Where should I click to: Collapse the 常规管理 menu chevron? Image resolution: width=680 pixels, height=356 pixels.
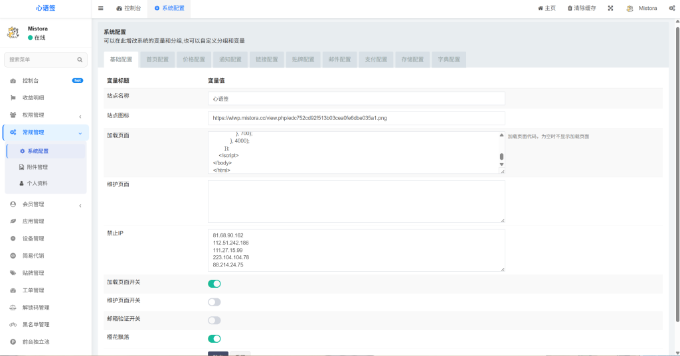pos(80,133)
